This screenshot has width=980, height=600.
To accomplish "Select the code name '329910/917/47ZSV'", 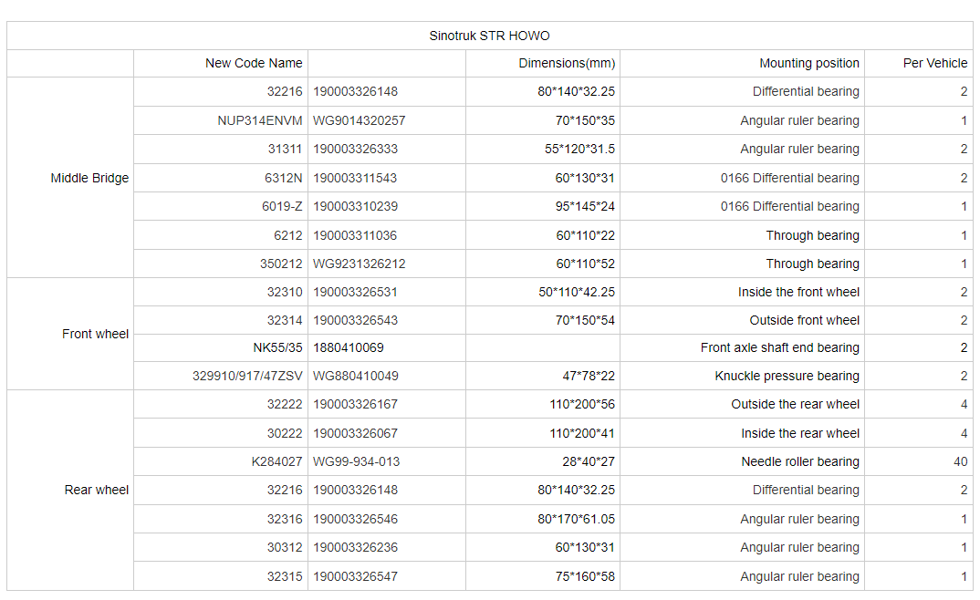I will pos(247,376).
